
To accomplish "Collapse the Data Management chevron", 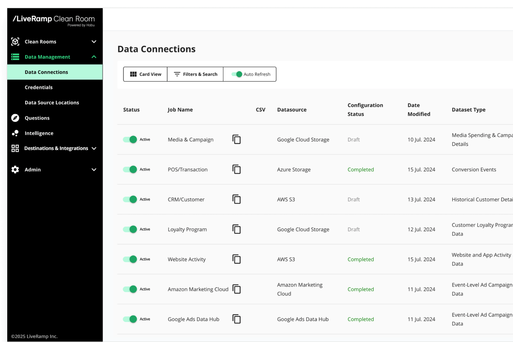I will tap(94, 57).
